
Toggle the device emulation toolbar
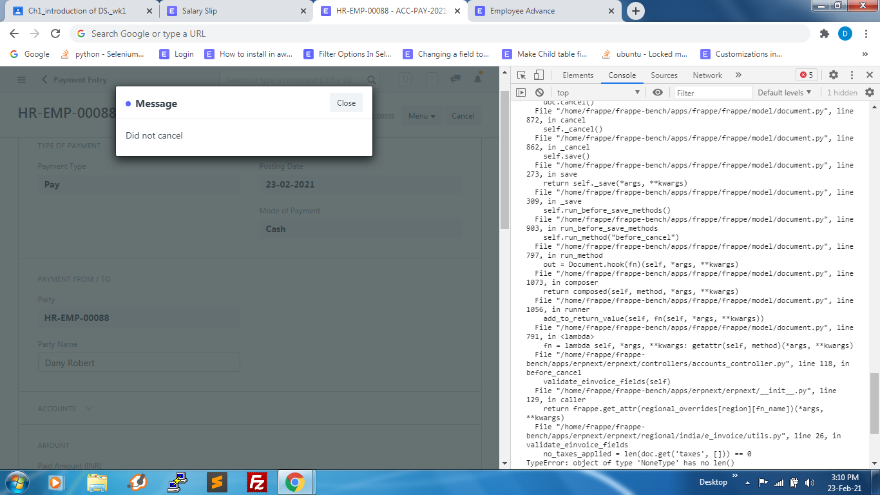539,75
